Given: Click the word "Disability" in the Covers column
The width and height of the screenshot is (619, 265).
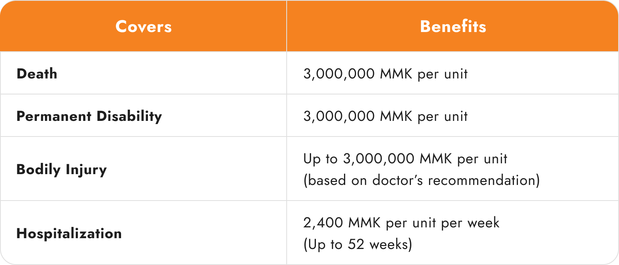Looking at the screenshot, I should [129, 116].
